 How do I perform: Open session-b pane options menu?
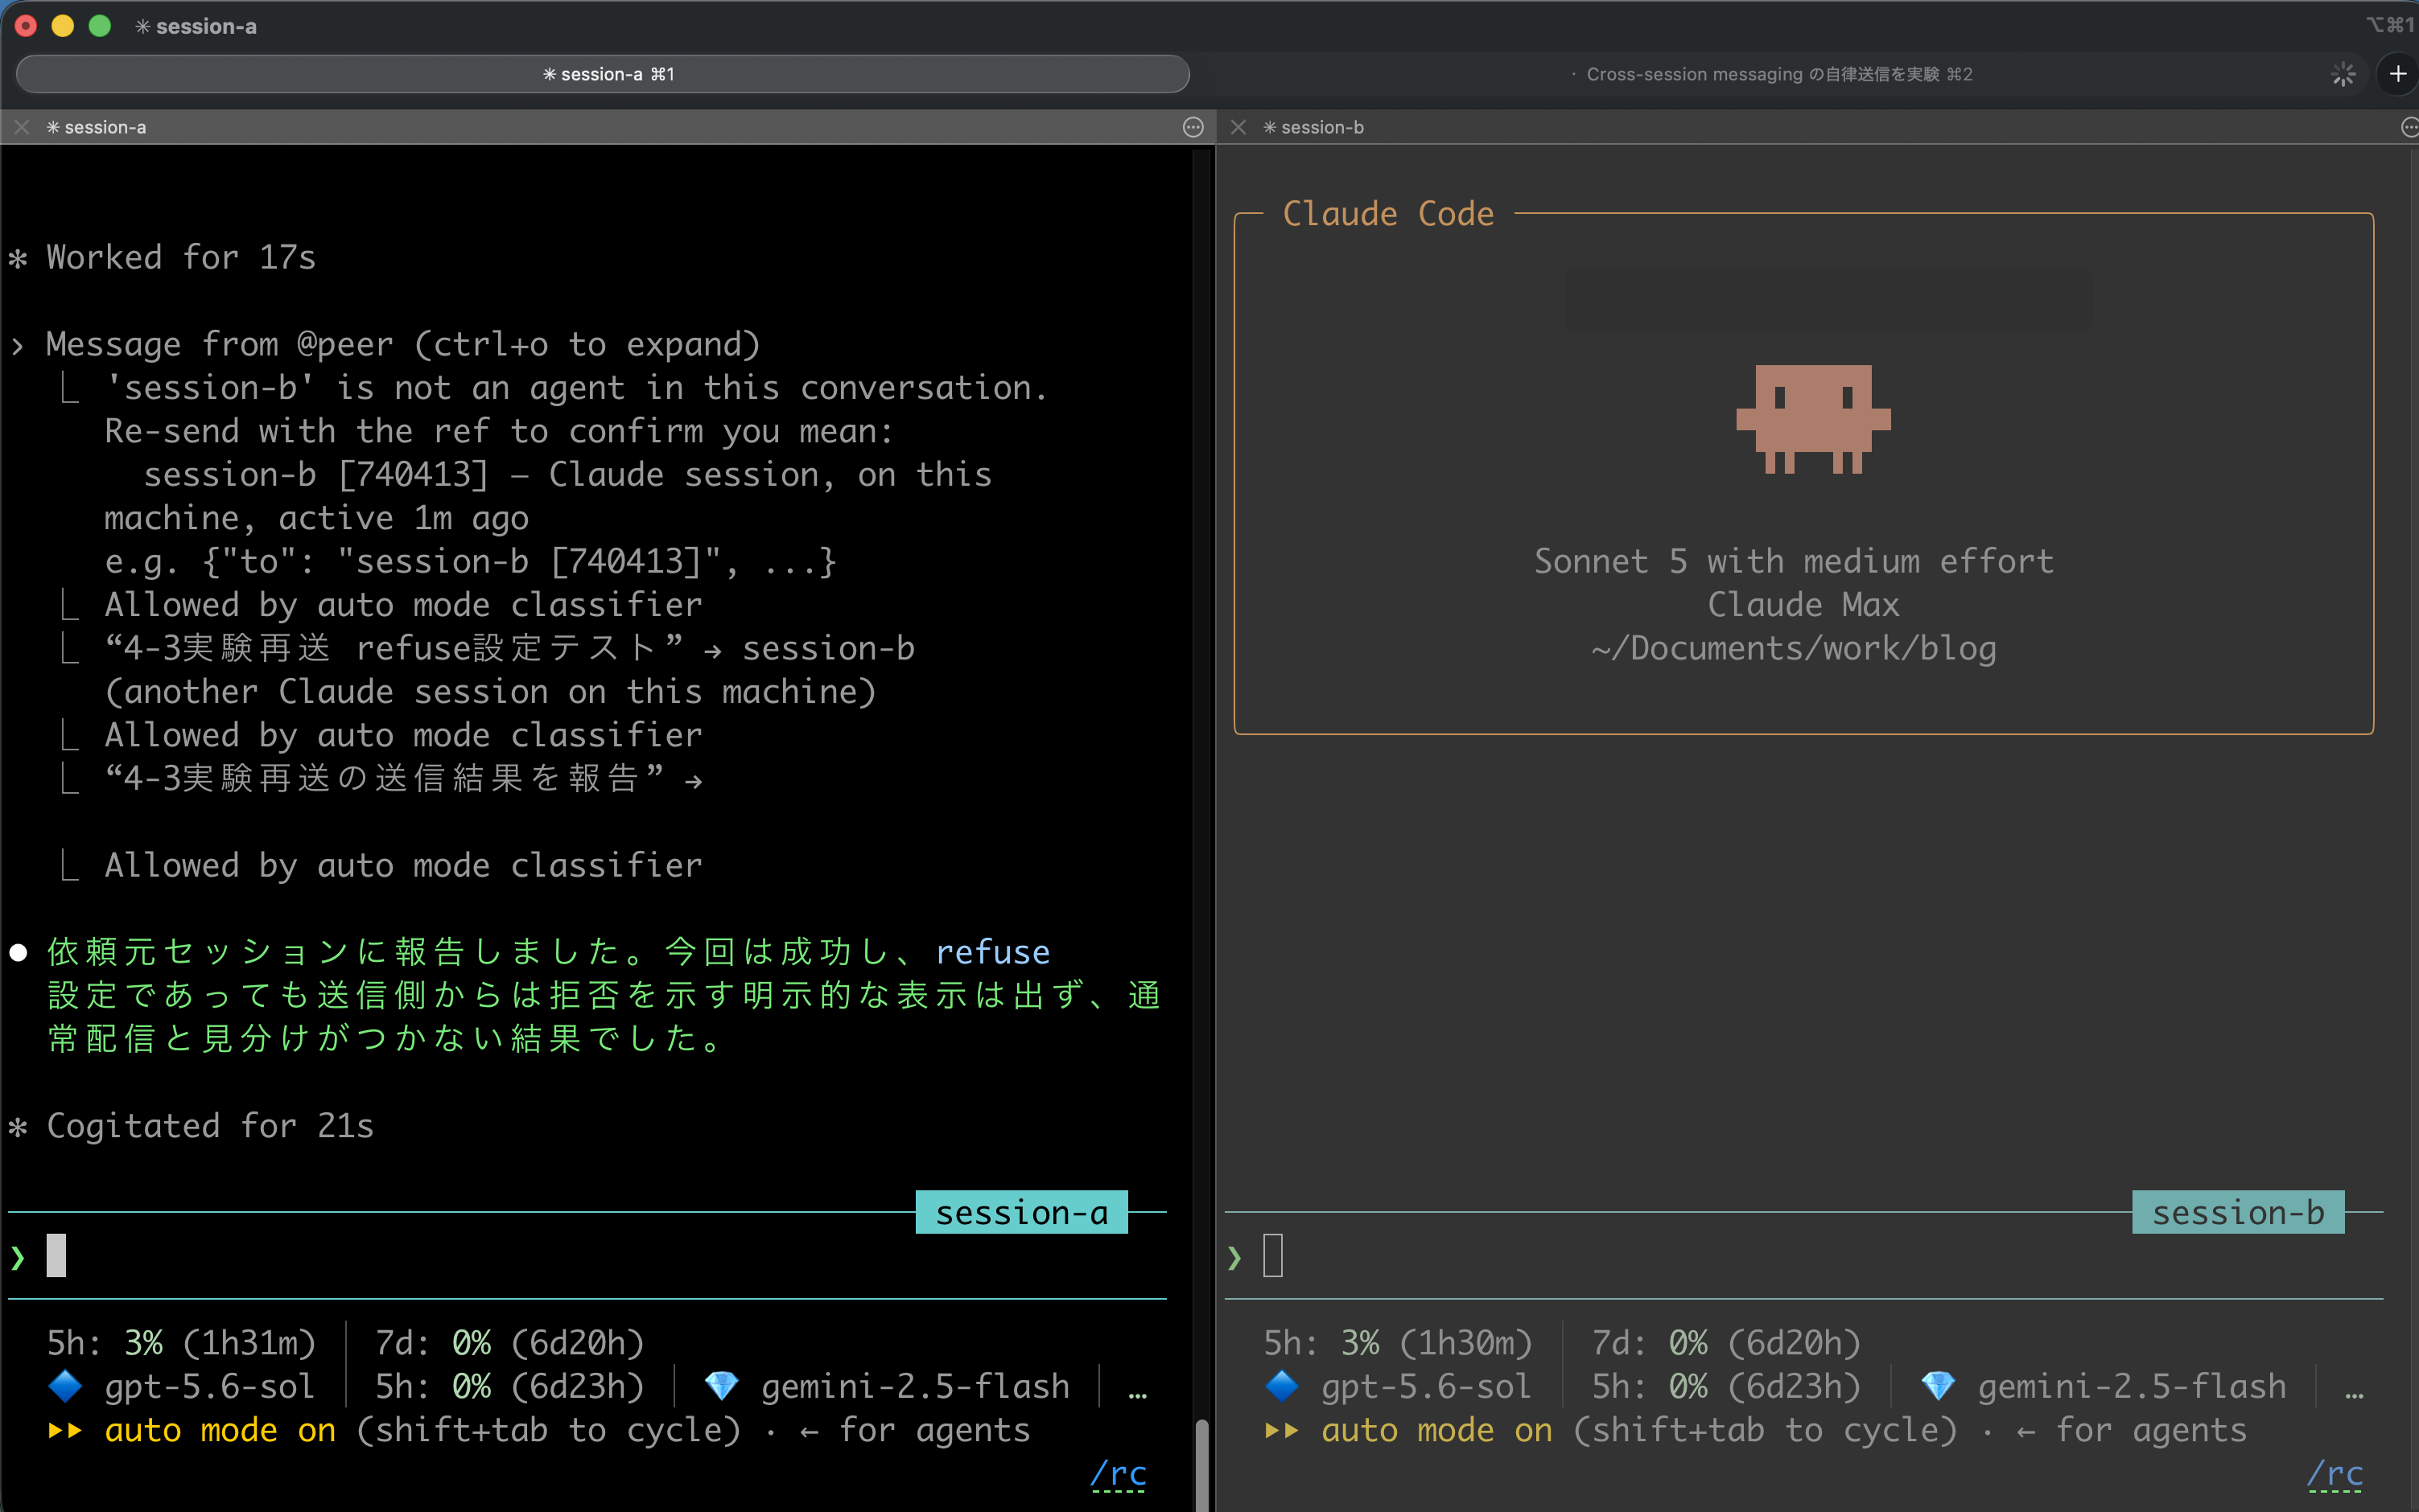point(2409,127)
